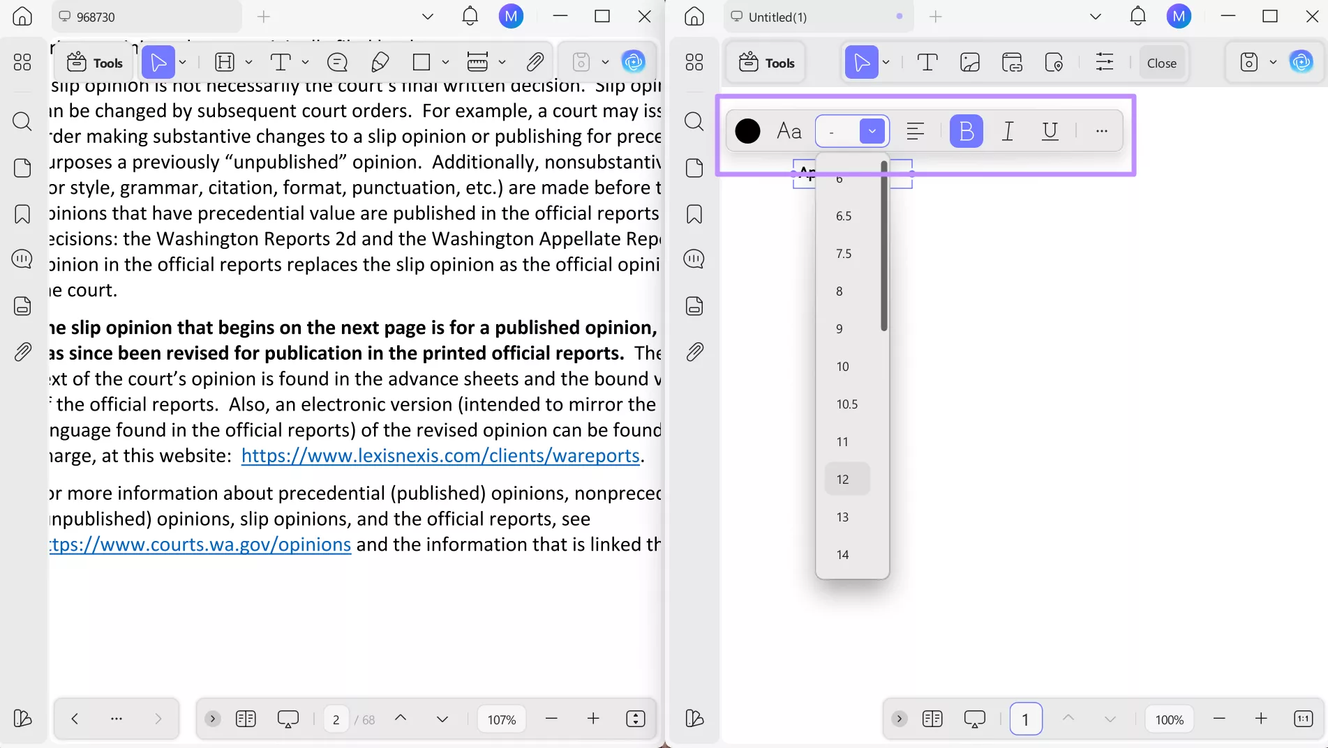
Task: Select the highlighter annotation tool
Action: click(380, 61)
